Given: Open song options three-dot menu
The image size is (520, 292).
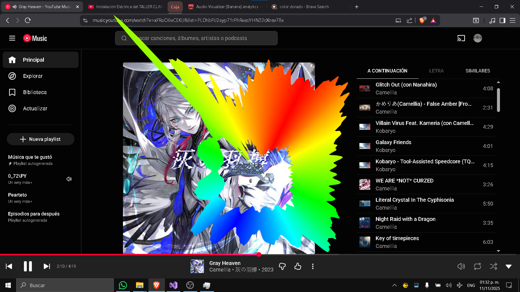Looking at the screenshot, I should (x=313, y=266).
